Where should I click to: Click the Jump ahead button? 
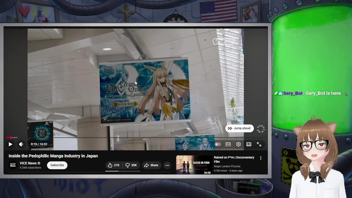pos(239,128)
